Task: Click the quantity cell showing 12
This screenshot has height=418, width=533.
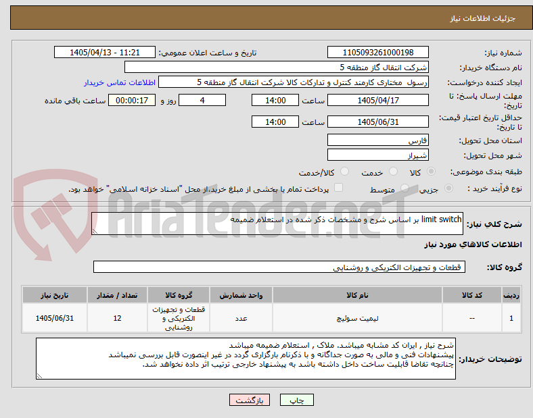Action: coord(117,318)
